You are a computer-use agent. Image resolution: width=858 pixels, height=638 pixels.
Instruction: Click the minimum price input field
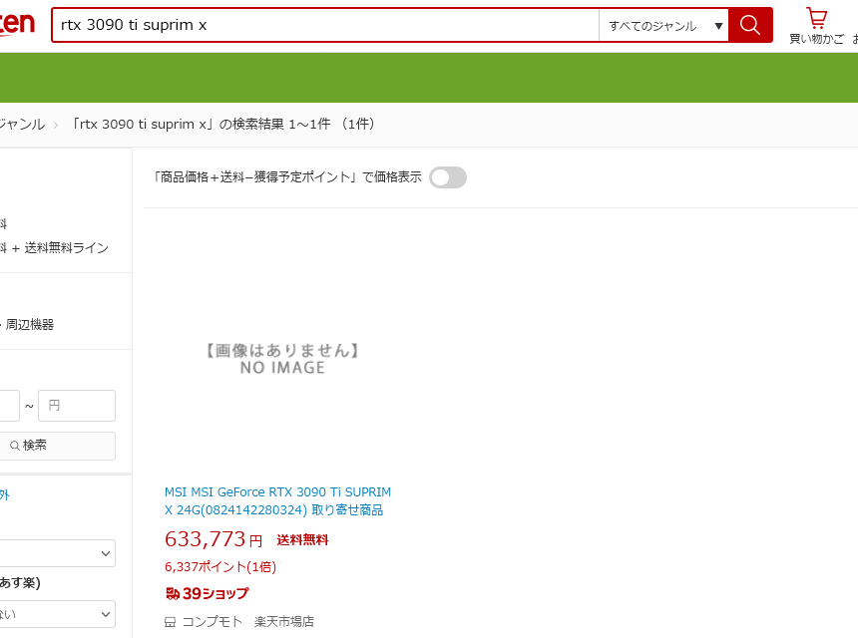pyautogui.click(x=9, y=406)
